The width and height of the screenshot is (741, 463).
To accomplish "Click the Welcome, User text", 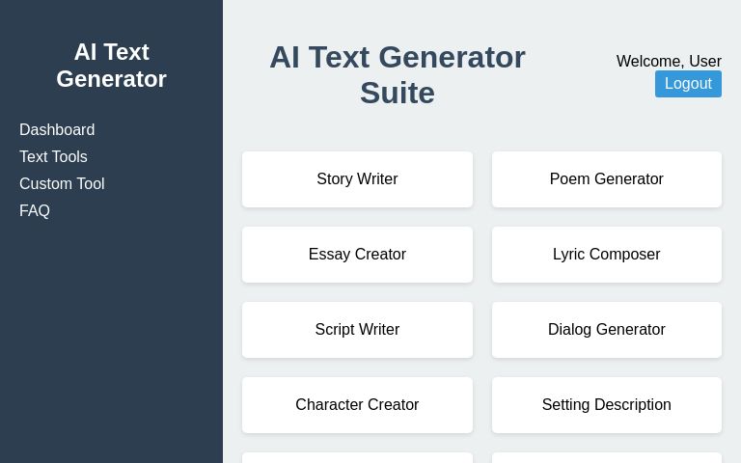I will click(x=669, y=62).
